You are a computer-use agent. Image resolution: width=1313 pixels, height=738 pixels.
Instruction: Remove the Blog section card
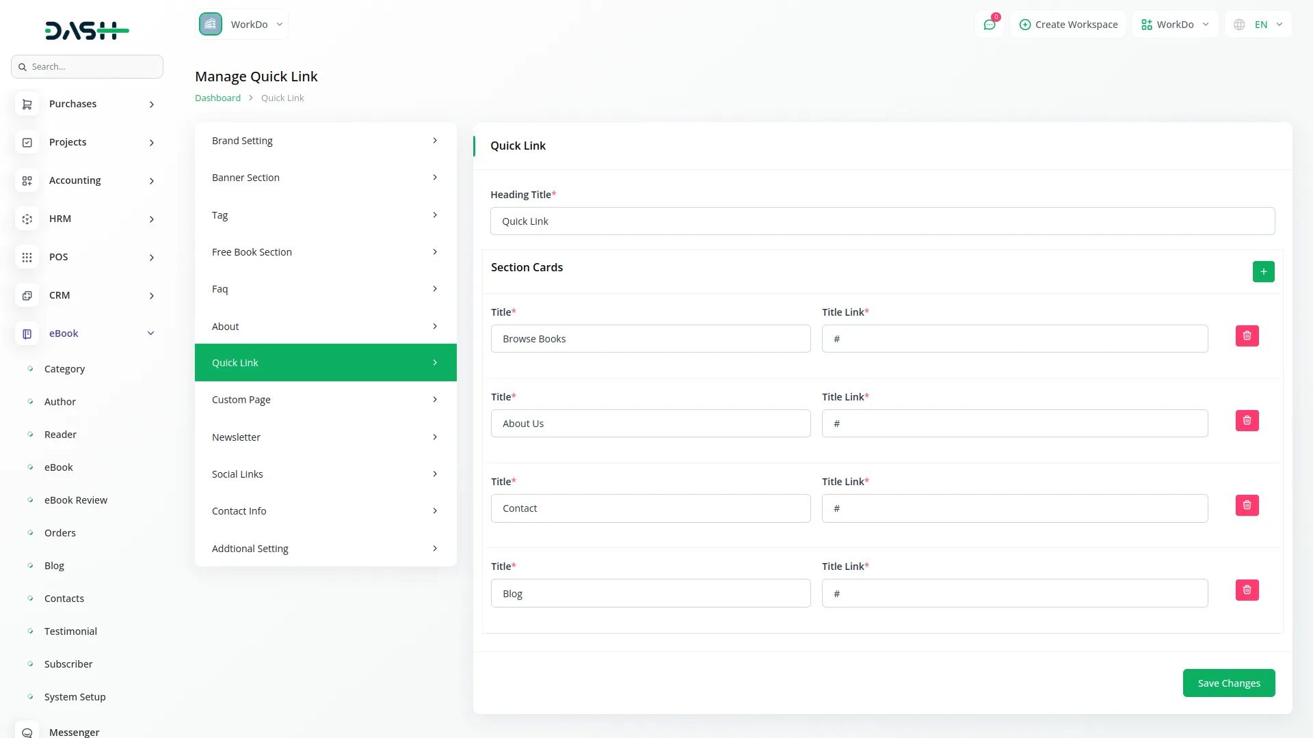pos(1247,590)
